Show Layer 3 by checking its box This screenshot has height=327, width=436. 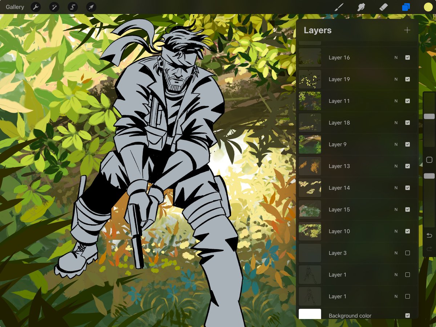point(407,253)
